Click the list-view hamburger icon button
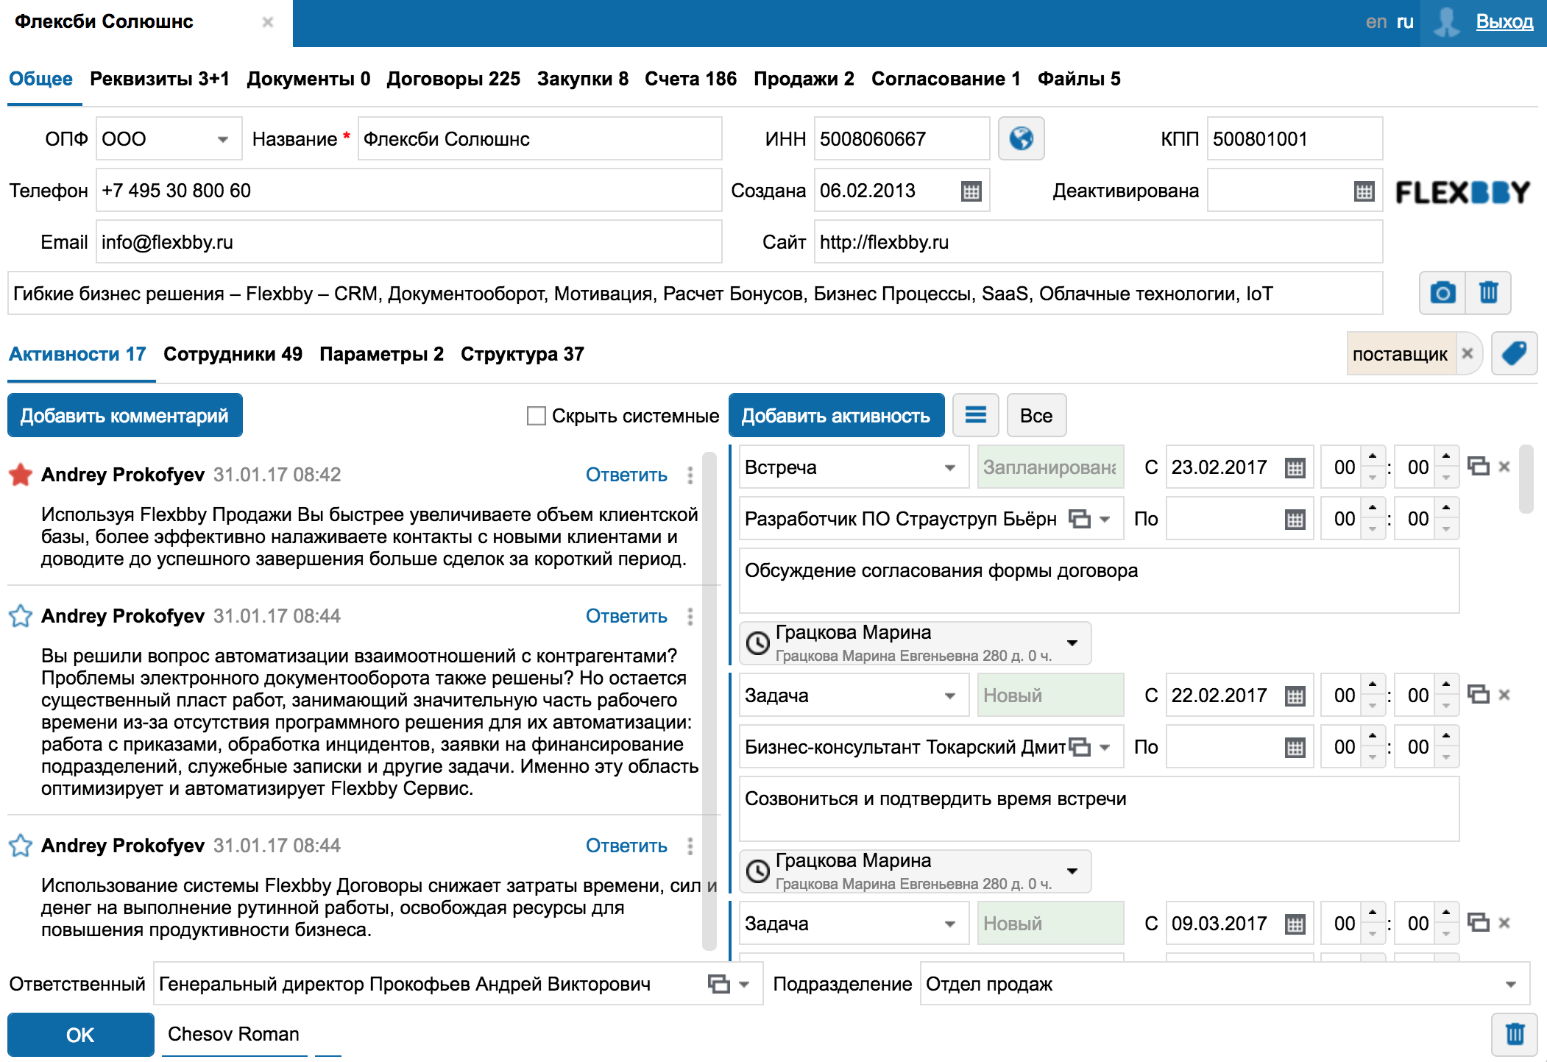 tap(975, 415)
